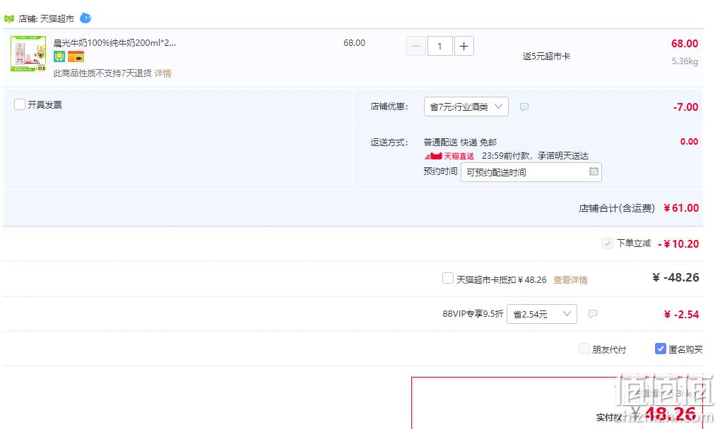Viewport: 720px width, 429px height.
Task: Click the 普通配送 快递 免邮 shipping text
Action: tap(460, 142)
